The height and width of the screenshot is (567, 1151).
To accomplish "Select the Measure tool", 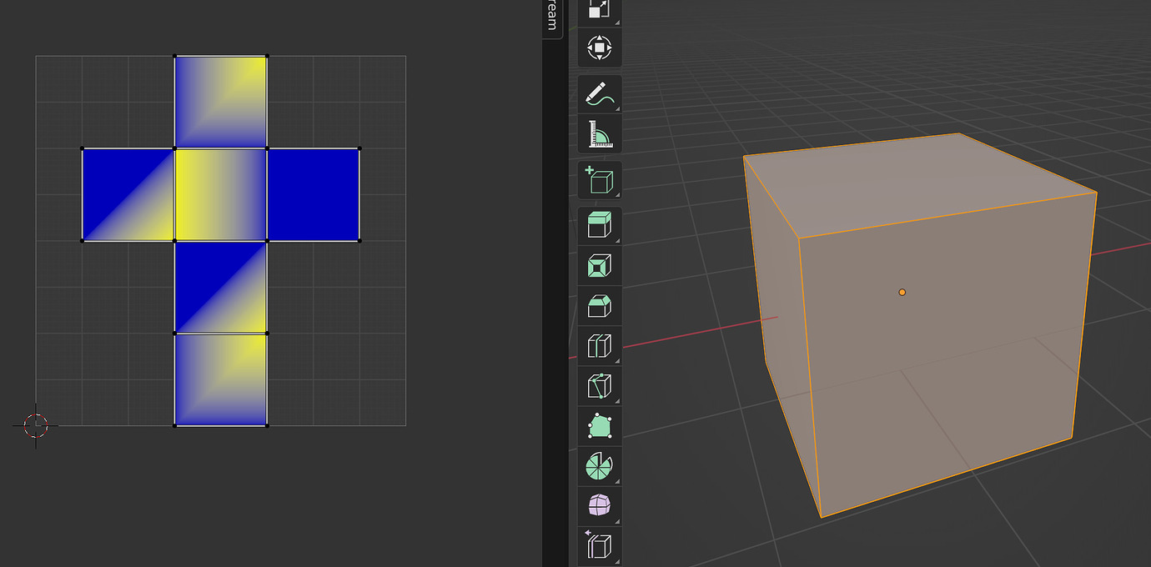I will 599,134.
